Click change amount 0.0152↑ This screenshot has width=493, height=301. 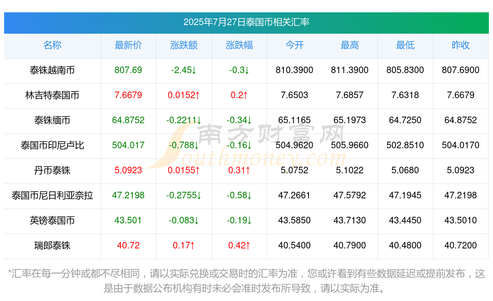[184, 95]
